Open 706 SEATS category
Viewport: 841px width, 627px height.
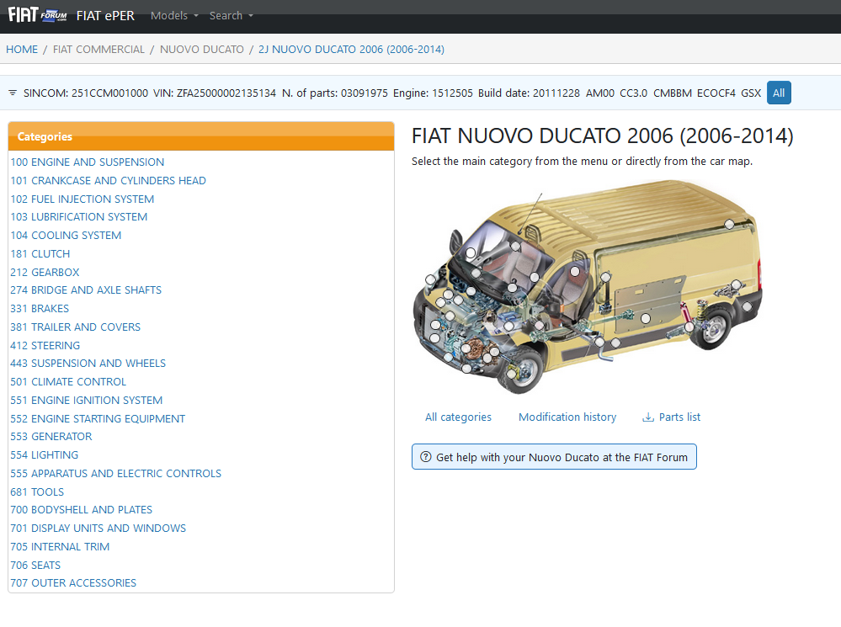pos(35,566)
